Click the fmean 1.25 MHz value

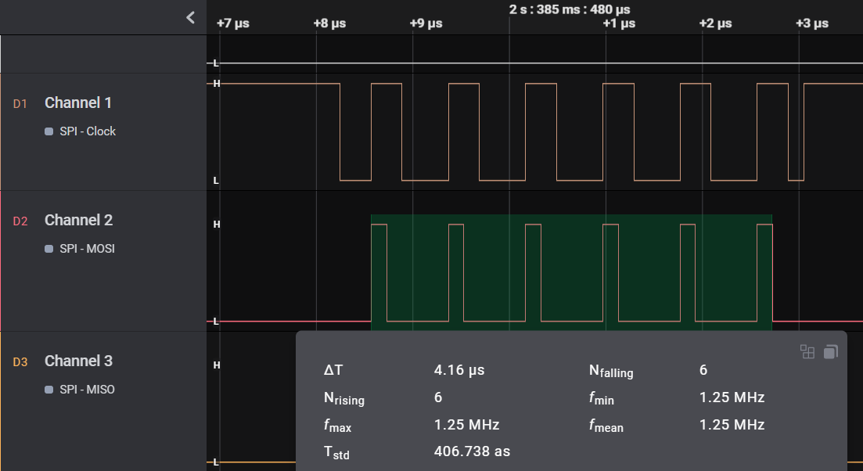click(x=732, y=425)
